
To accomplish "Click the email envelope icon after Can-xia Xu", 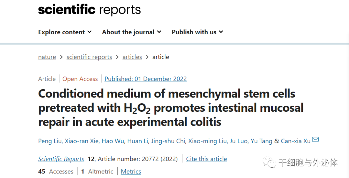I will (x=315, y=140).
